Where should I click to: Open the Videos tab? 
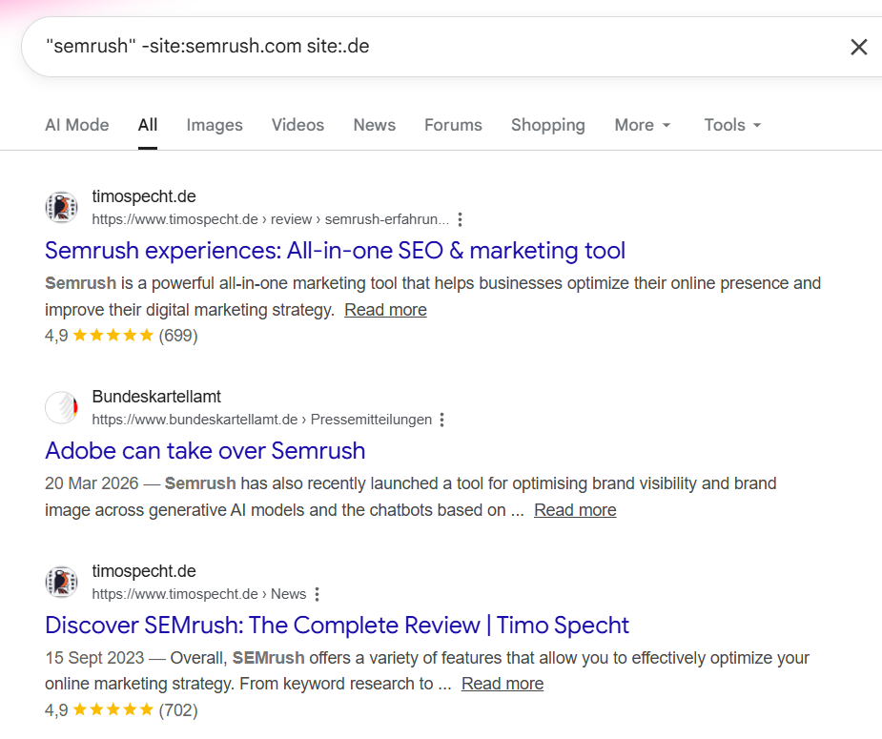[x=297, y=125]
